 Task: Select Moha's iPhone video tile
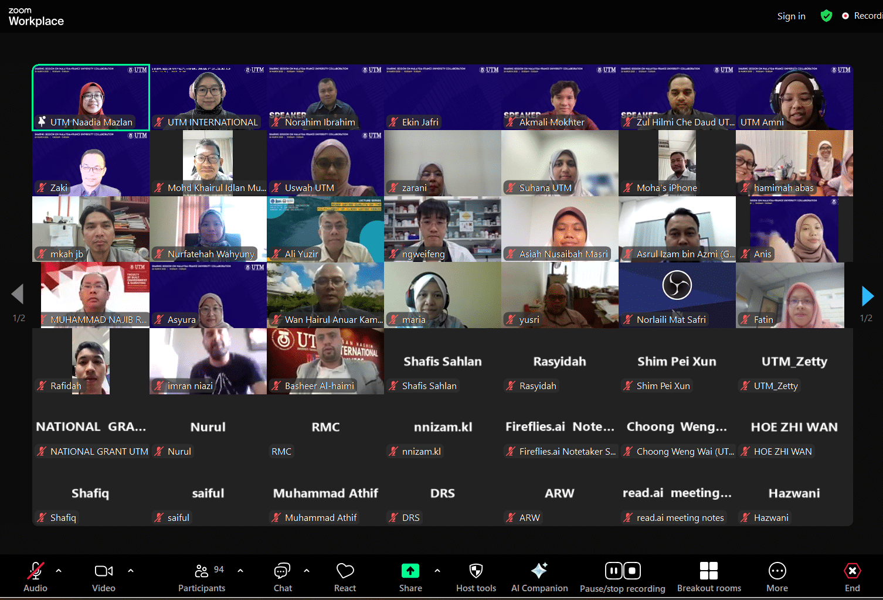click(x=677, y=163)
